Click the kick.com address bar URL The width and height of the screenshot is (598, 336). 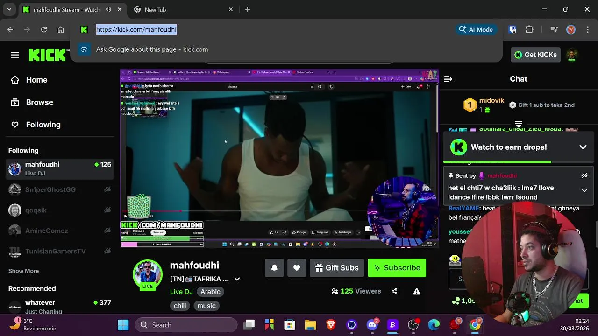pos(136,29)
